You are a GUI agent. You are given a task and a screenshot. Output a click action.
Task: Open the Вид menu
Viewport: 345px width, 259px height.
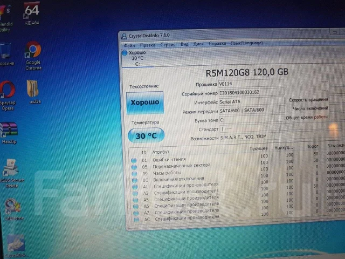pos(184,44)
